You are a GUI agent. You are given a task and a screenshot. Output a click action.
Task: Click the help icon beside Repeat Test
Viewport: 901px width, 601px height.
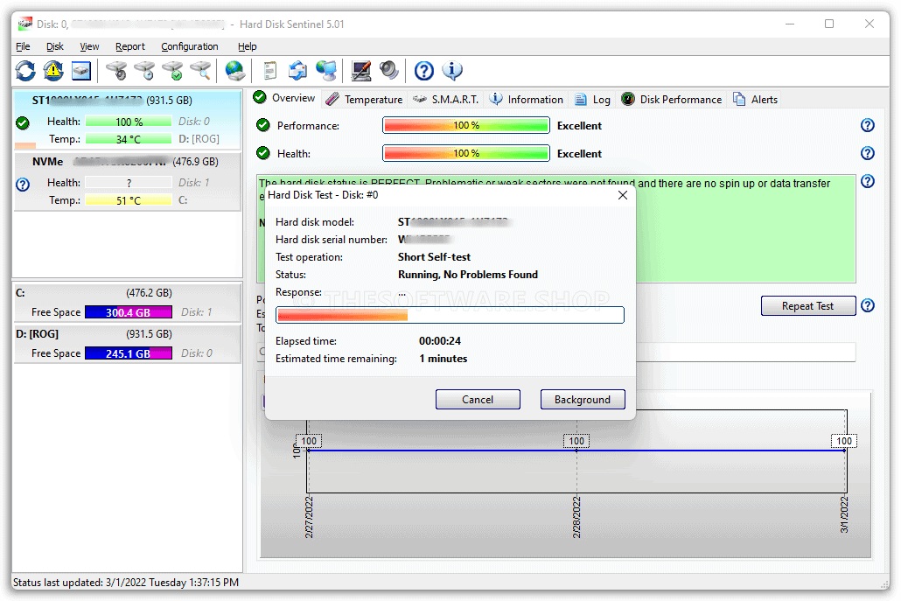[868, 305]
